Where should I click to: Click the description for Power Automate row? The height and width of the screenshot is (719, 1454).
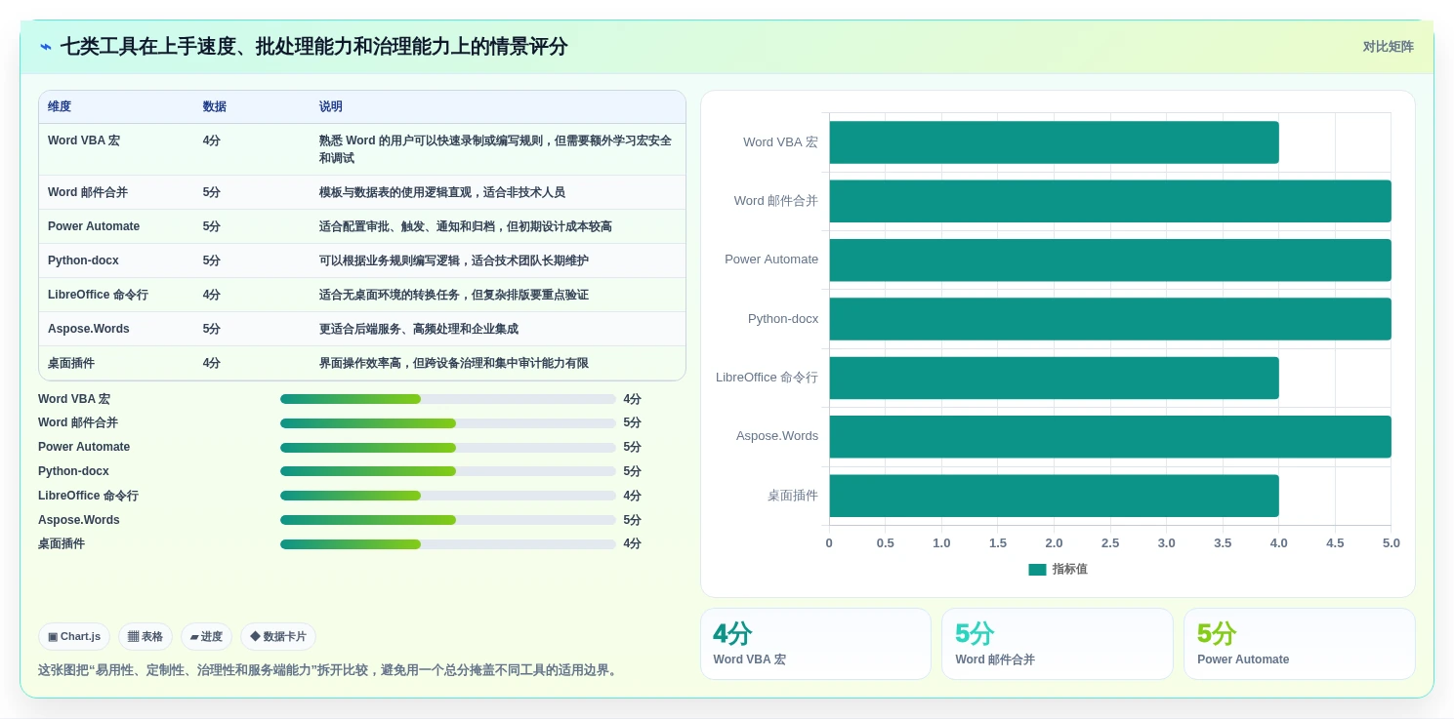point(466,226)
